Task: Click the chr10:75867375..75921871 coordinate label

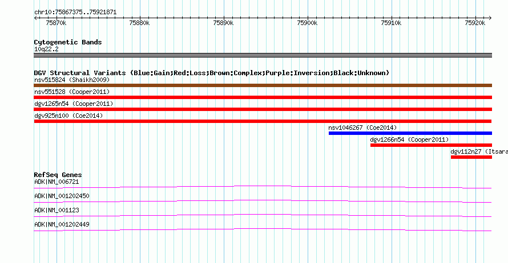Action: point(75,13)
